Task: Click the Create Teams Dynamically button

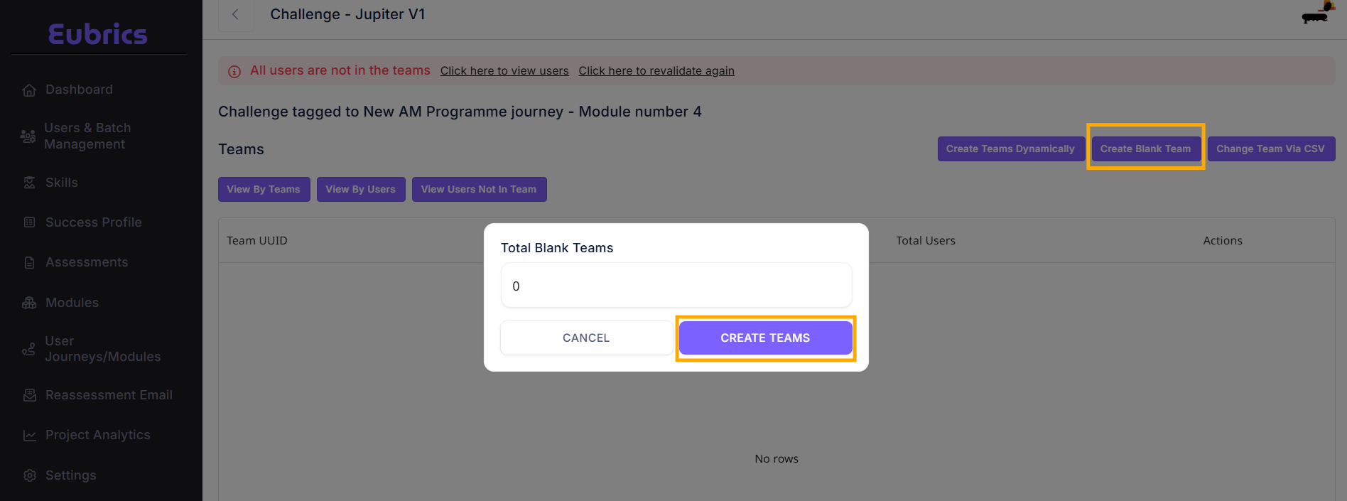Action: click(1010, 149)
